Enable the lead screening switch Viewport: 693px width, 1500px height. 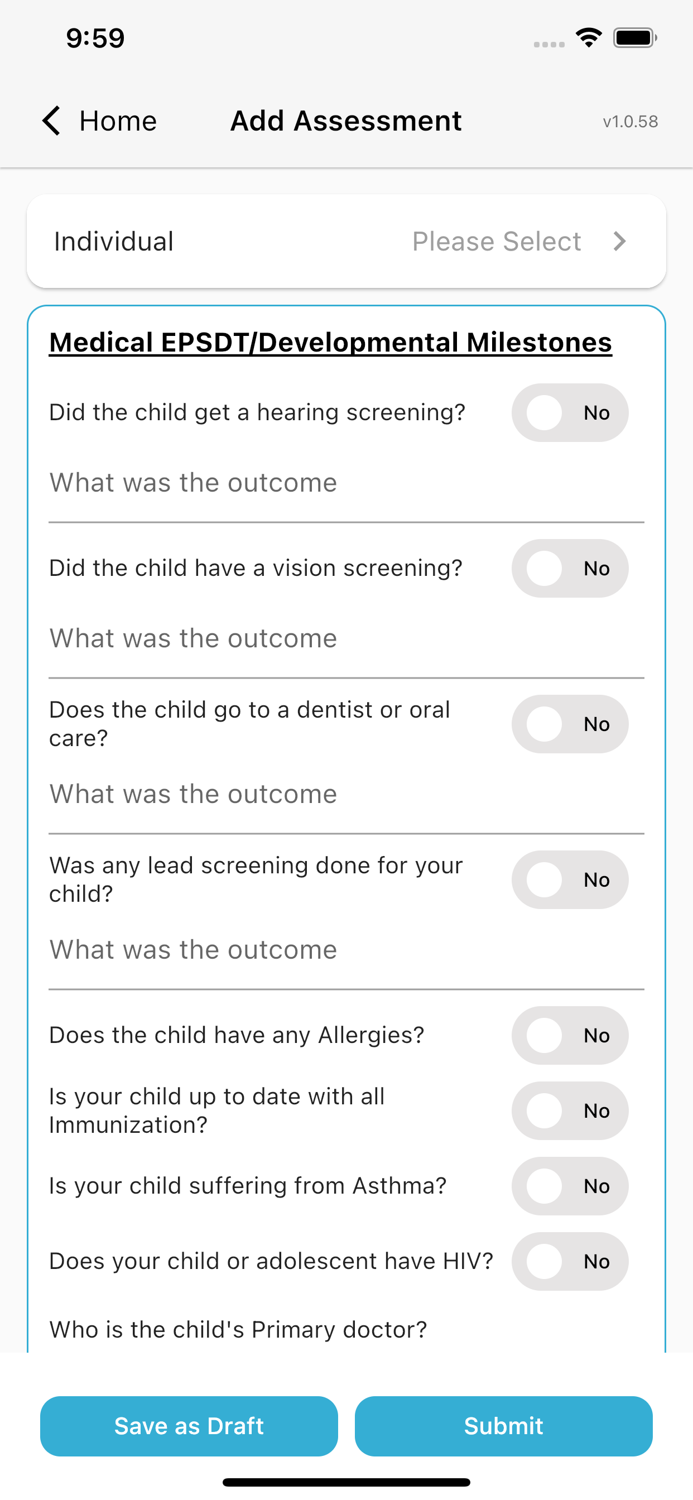point(570,880)
